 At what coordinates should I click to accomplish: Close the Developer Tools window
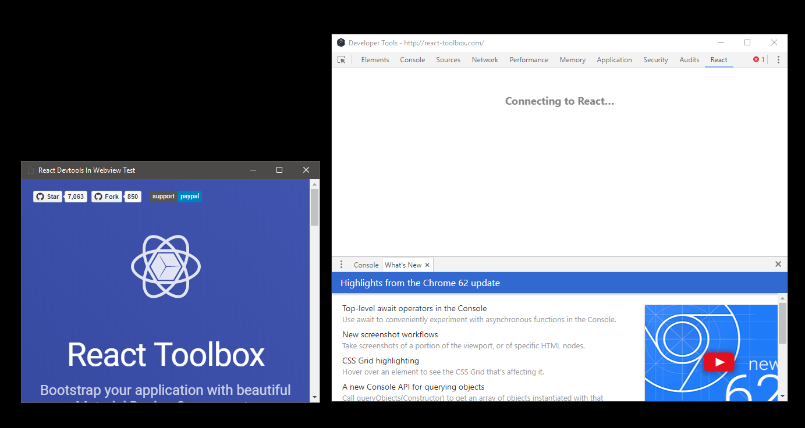pos(774,42)
